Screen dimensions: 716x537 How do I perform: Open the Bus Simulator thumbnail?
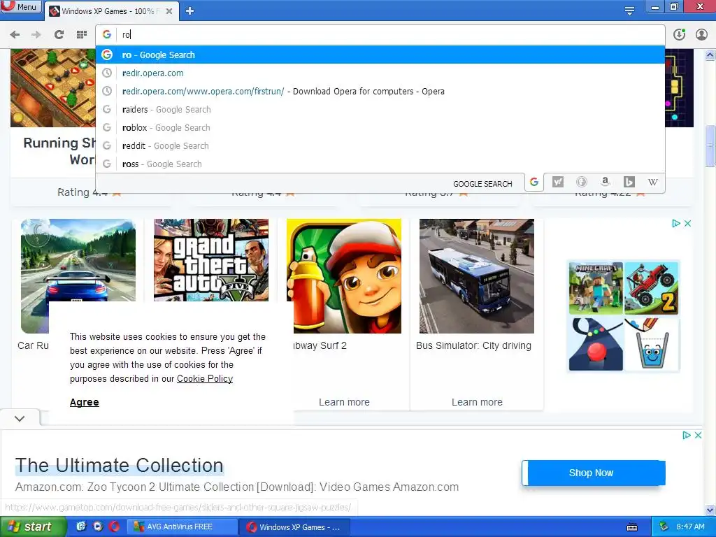(477, 276)
